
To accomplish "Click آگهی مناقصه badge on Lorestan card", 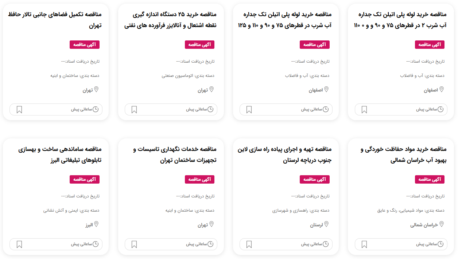I will [315, 179].
